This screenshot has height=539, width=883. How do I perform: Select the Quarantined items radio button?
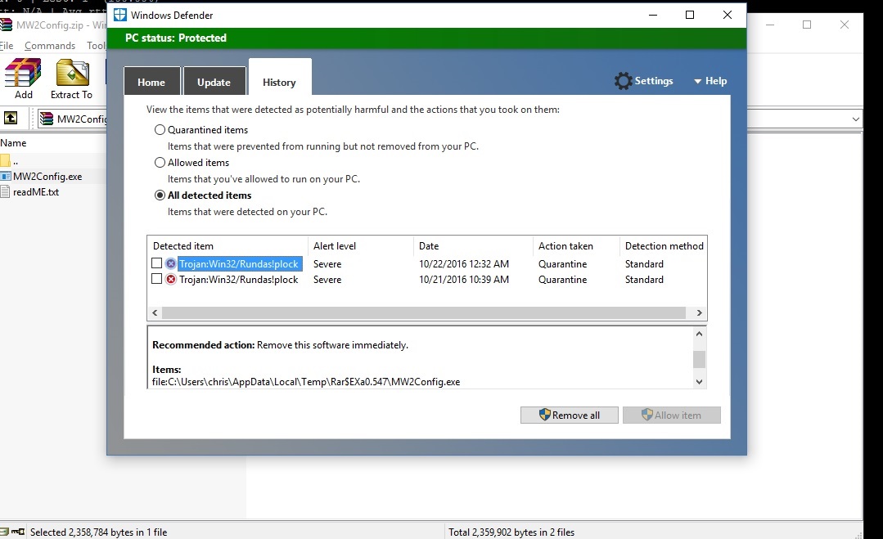click(160, 130)
